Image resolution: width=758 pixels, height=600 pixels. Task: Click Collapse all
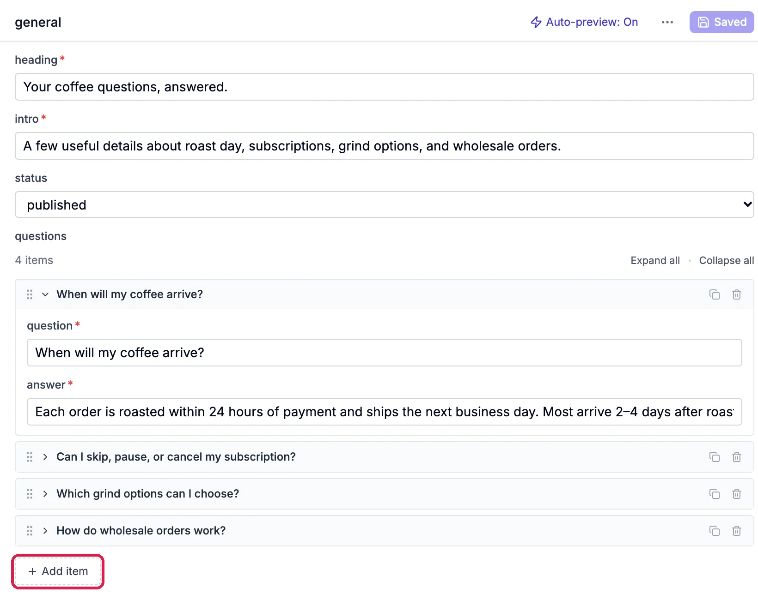(x=727, y=260)
